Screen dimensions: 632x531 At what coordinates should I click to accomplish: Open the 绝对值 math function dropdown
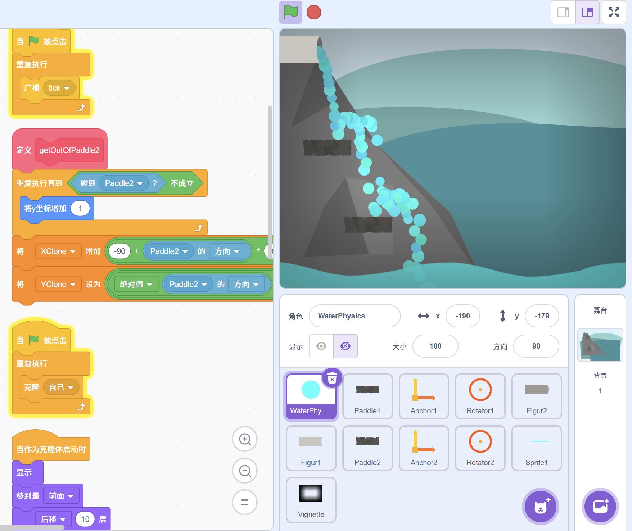coord(149,285)
